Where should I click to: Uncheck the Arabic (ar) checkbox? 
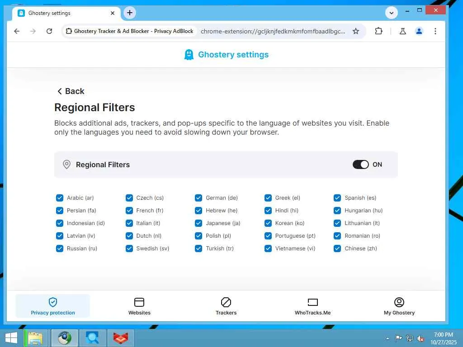click(x=60, y=198)
